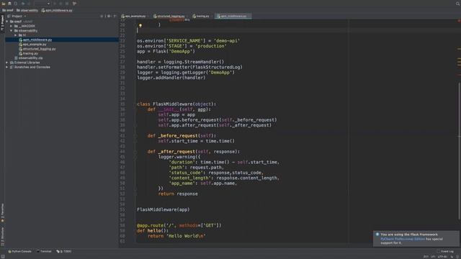The image size is (461, 259).
Task: Switch to tracing.py editor tab
Action: 202,16
